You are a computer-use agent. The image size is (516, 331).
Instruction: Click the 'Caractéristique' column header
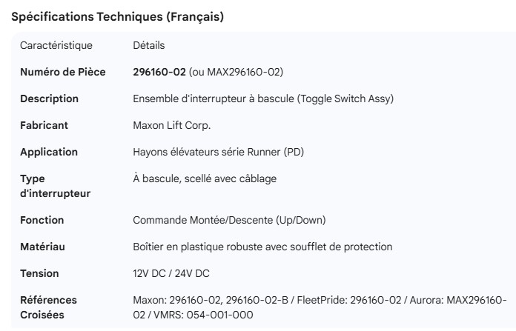(56, 46)
